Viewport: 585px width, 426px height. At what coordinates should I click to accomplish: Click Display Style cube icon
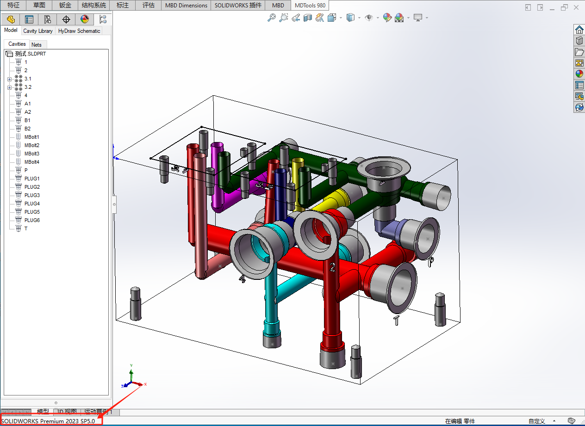[x=351, y=18]
